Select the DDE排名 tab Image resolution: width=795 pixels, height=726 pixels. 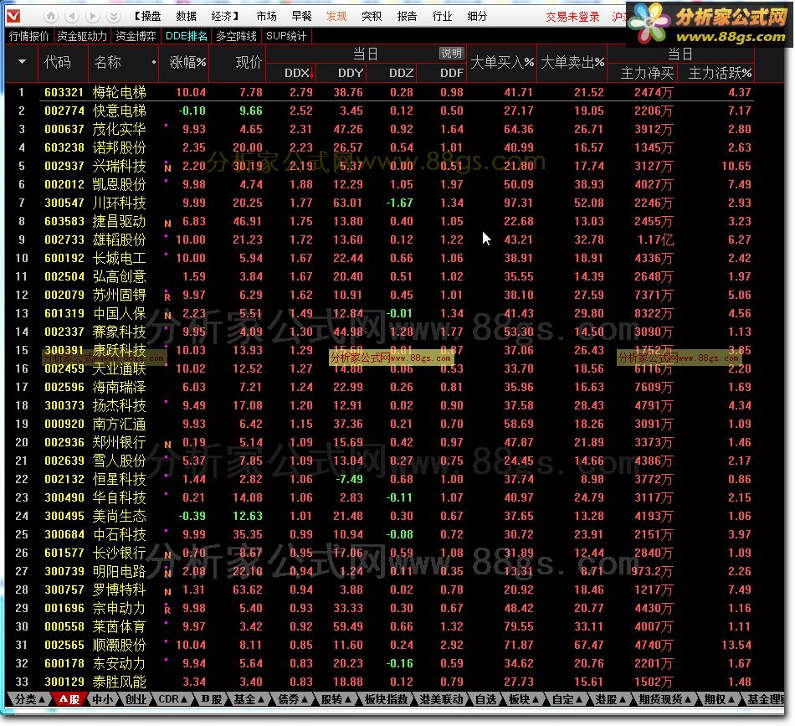(186, 36)
